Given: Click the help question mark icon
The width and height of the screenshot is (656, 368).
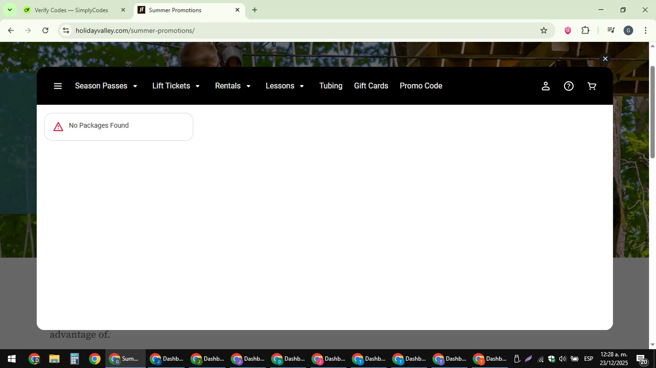Looking at the screenshot, I should click(x=569, y=86).
